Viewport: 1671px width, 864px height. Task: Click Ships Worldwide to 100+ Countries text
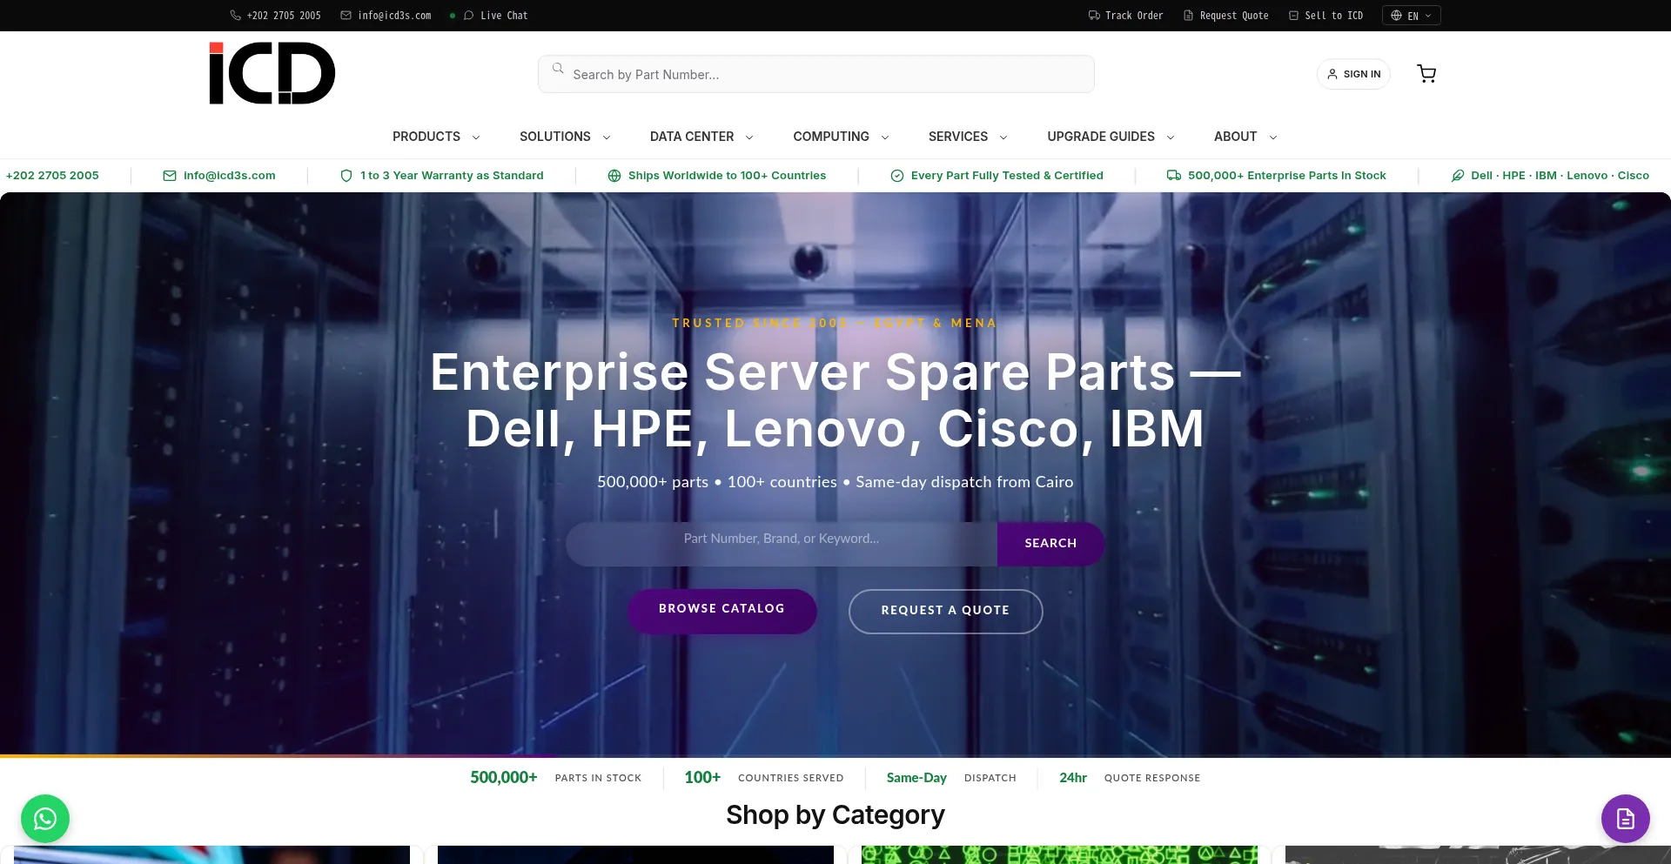coord(727,176)
